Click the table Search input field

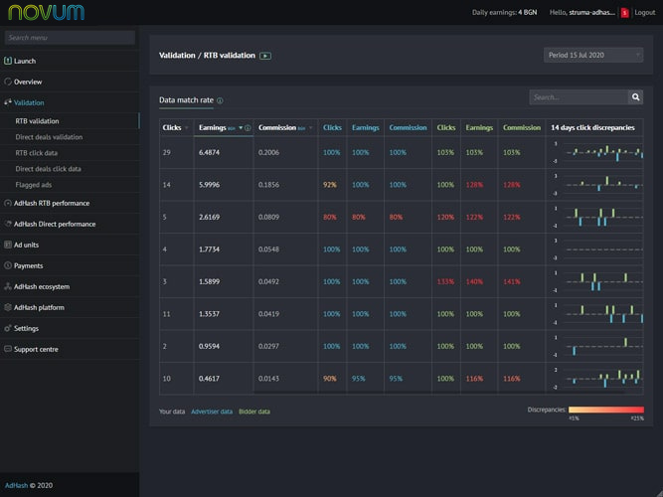[579, 97]
